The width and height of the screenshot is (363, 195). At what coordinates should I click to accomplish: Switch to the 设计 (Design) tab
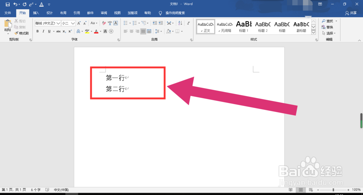point(49,13)
